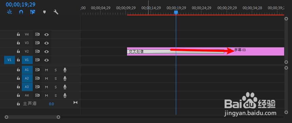Toggle sync lock on V2 track
This screenshot has height=123, width=292.
point(37,51)
